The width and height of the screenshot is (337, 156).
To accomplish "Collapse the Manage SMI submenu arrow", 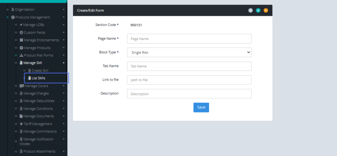I will 64,63.
